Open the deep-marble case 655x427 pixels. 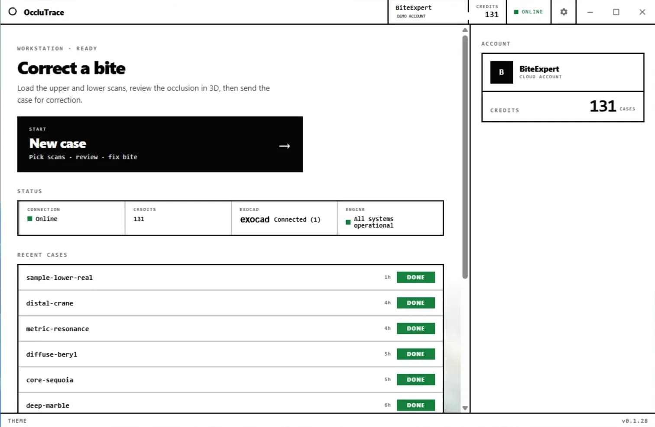pos(230,403)
